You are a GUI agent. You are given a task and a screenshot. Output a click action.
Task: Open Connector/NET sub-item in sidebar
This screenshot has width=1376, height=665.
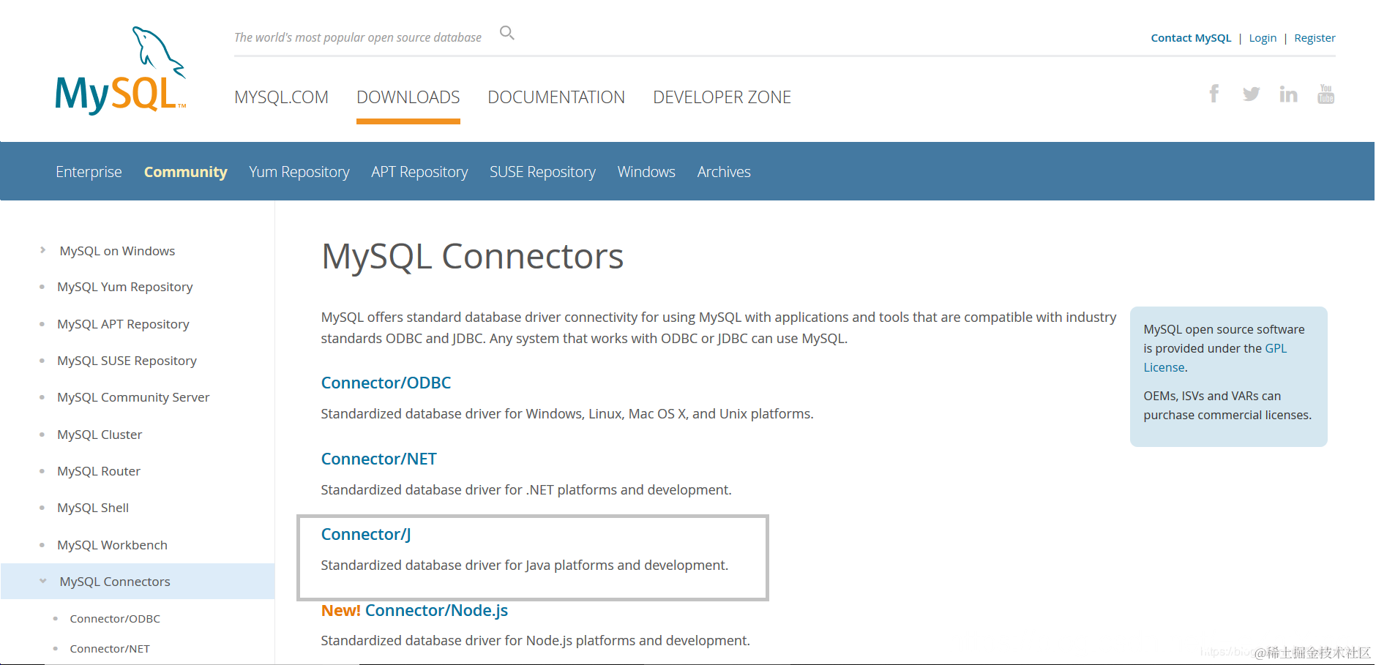tap(110, 649)
